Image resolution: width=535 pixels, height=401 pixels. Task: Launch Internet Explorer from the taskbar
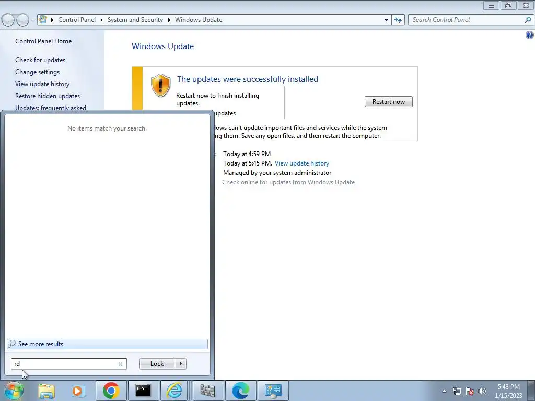click(x=175, y=391)
